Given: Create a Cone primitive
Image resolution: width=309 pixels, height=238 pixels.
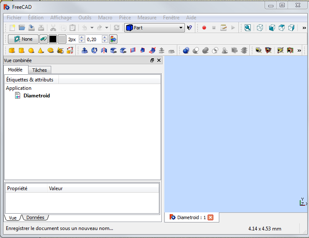Looking at the screenshot, I should (41, 50).
